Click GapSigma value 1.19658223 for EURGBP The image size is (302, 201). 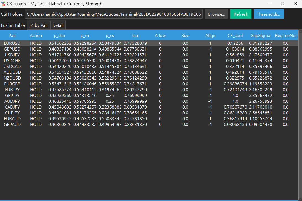pos(260,84)
